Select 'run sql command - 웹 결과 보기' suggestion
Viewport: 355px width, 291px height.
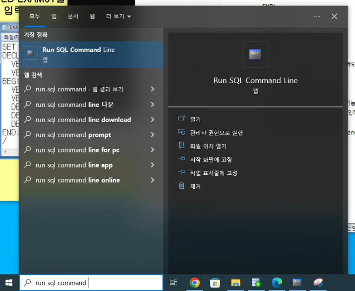coord(91,89)
